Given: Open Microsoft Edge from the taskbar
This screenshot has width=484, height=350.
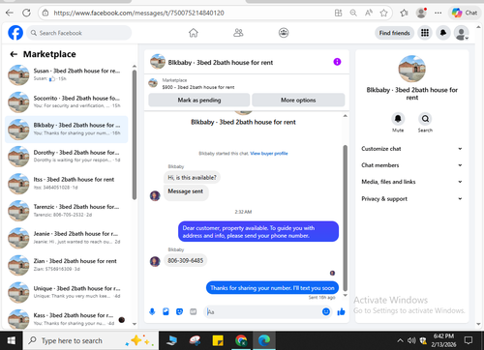Looking at the screenshot, I should point(264,340).
